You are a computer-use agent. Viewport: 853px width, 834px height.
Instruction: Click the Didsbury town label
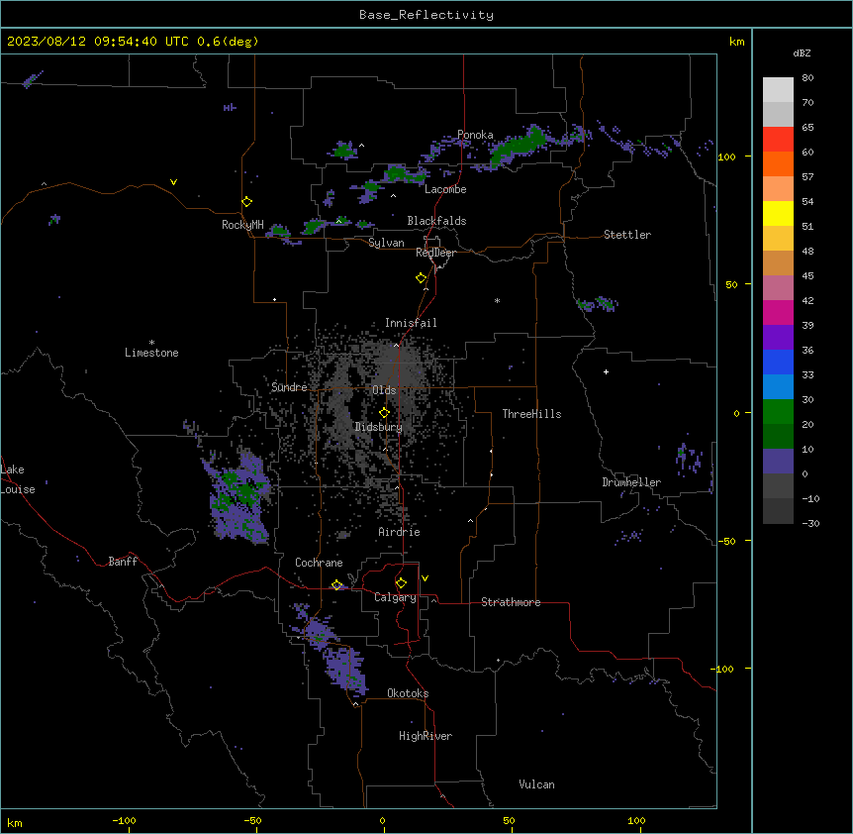click(x=379, y=427)
